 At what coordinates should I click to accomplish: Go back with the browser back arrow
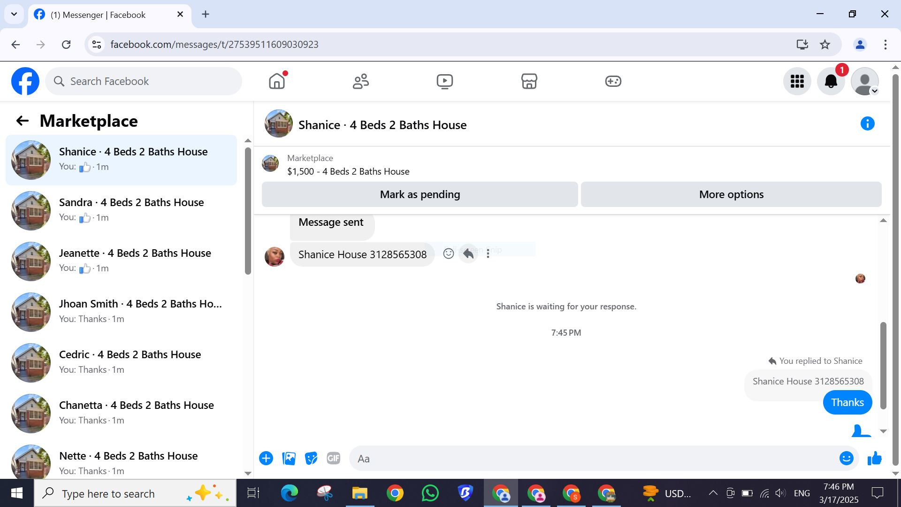[15, 45]
